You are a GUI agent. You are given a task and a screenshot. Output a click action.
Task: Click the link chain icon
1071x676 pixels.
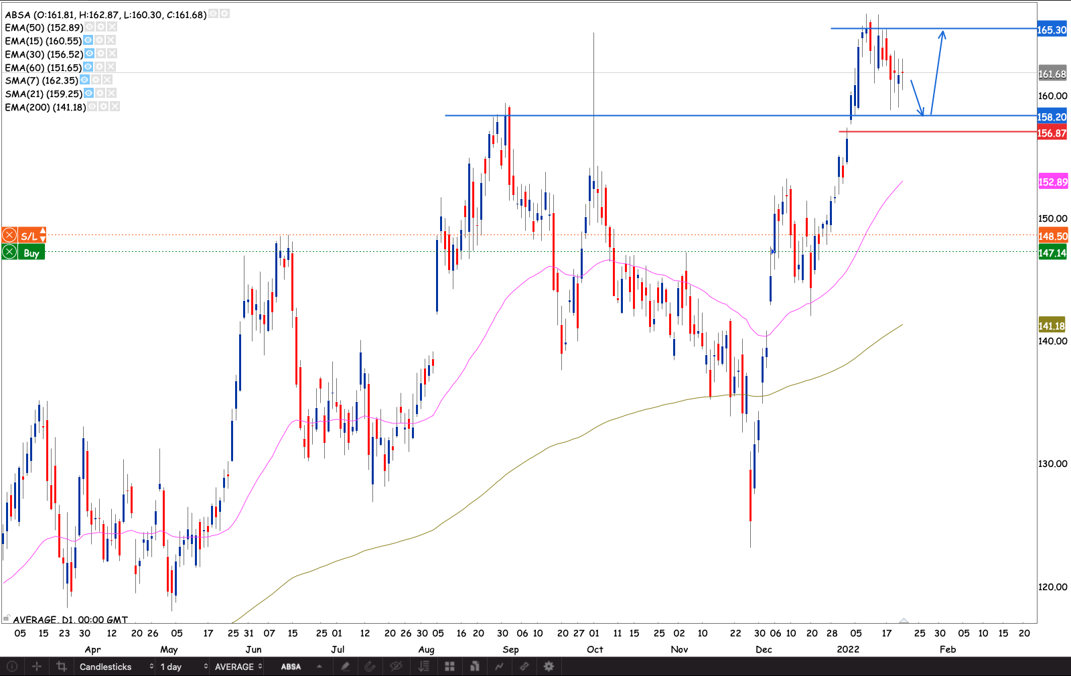pyautogui.click(x=524, y=667)
